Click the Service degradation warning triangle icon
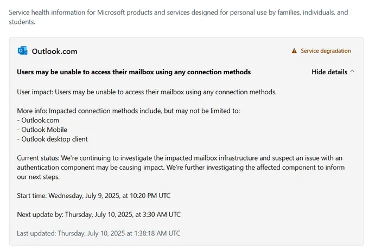This screenshot has width=369, height=250. click(x=294, y=51)
